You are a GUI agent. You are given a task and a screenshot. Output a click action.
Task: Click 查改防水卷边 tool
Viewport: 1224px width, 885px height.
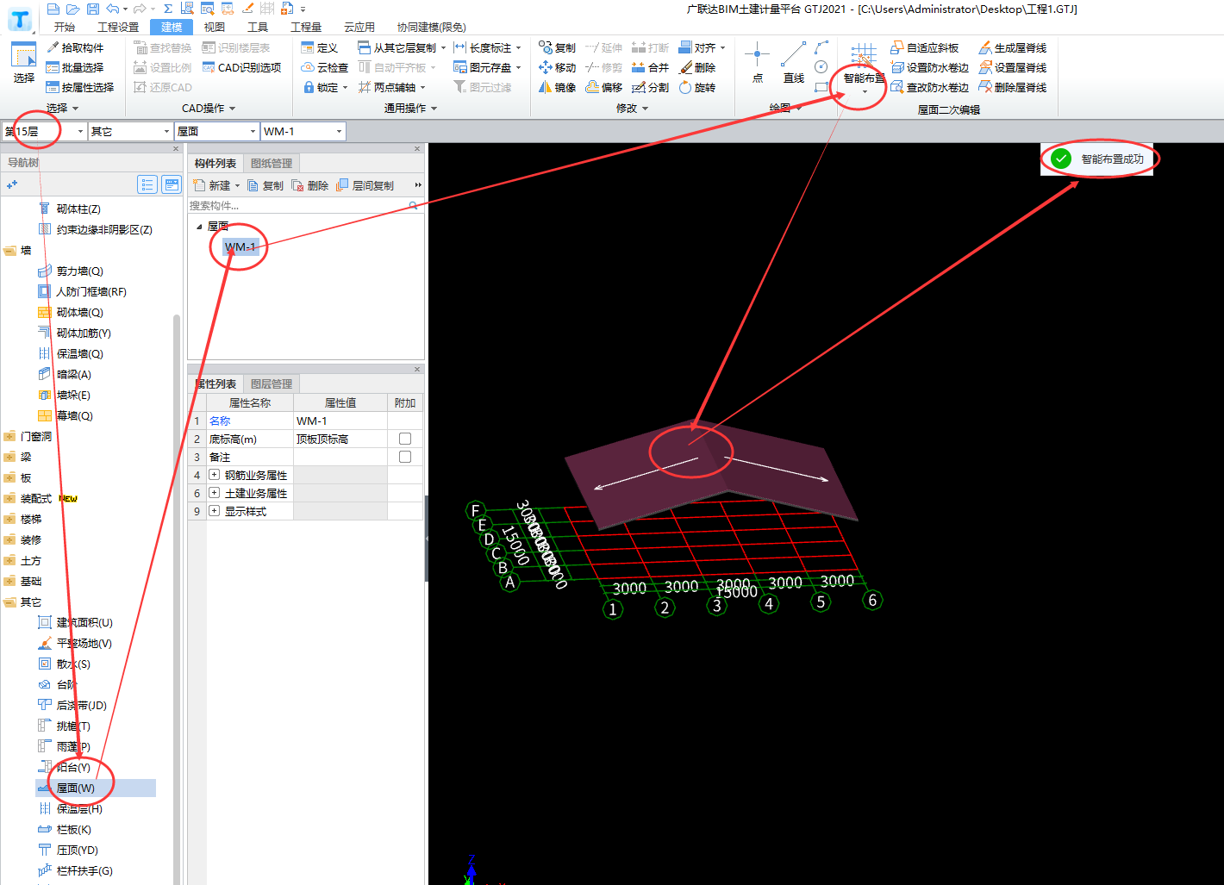[x=930, y=87]
